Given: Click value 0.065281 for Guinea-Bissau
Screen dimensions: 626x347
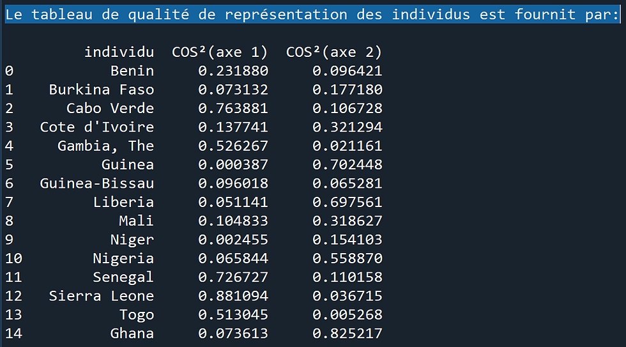Looking at the screenshot, I should coord(347,183).
